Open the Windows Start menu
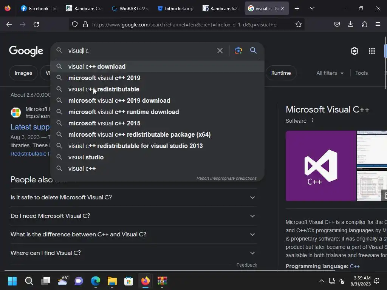This screenshot has width=387, height=290. click(x=12, y=281)
